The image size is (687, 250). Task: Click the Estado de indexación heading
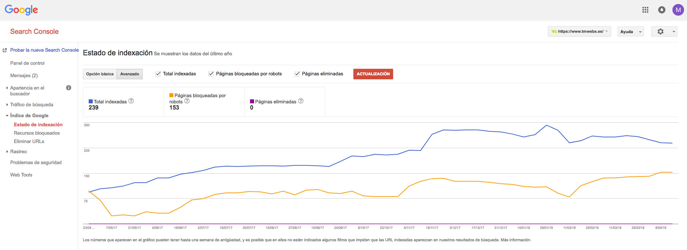tap(118, 53)
